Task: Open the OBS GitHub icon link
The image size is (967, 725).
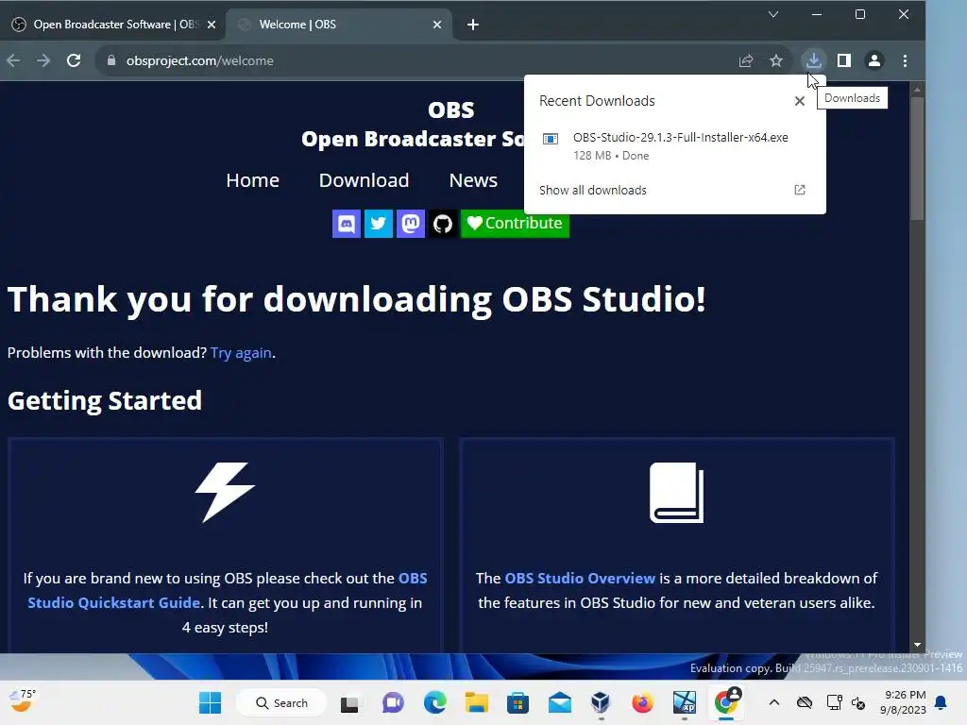Action: tap(442, 223)
